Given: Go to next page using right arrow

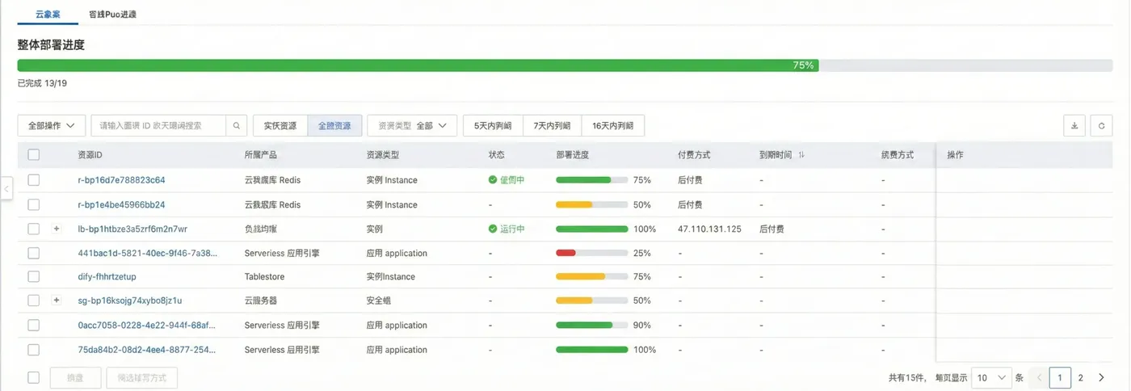Looking at the screenshot, I should (1101, 377).
